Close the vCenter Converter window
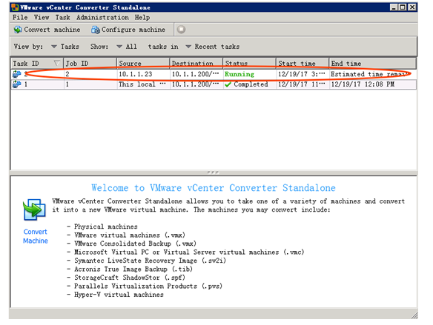The width and height of the screenshot is (433, 325). (x=412, y=7)
